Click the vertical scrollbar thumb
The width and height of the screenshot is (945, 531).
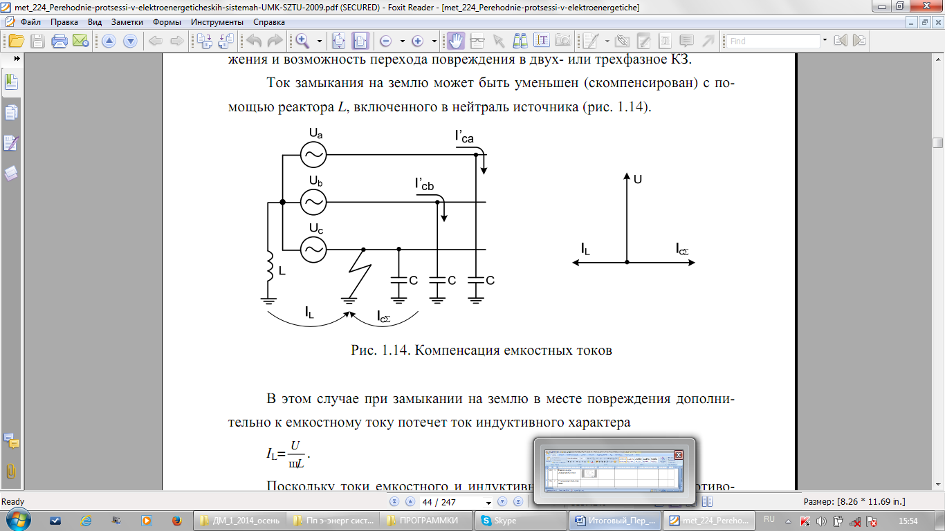point(937,142)
